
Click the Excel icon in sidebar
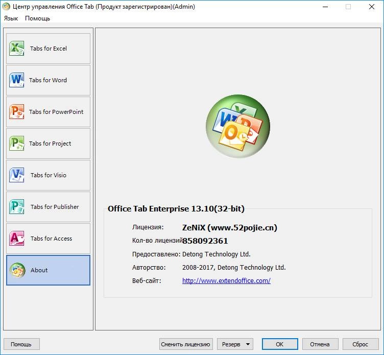[x=17, y=48]
